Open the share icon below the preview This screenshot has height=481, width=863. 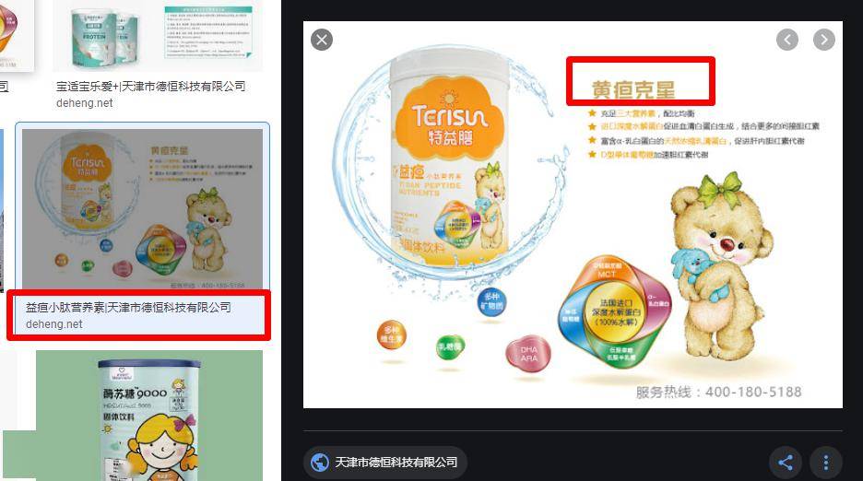click(x=786, y=463)
